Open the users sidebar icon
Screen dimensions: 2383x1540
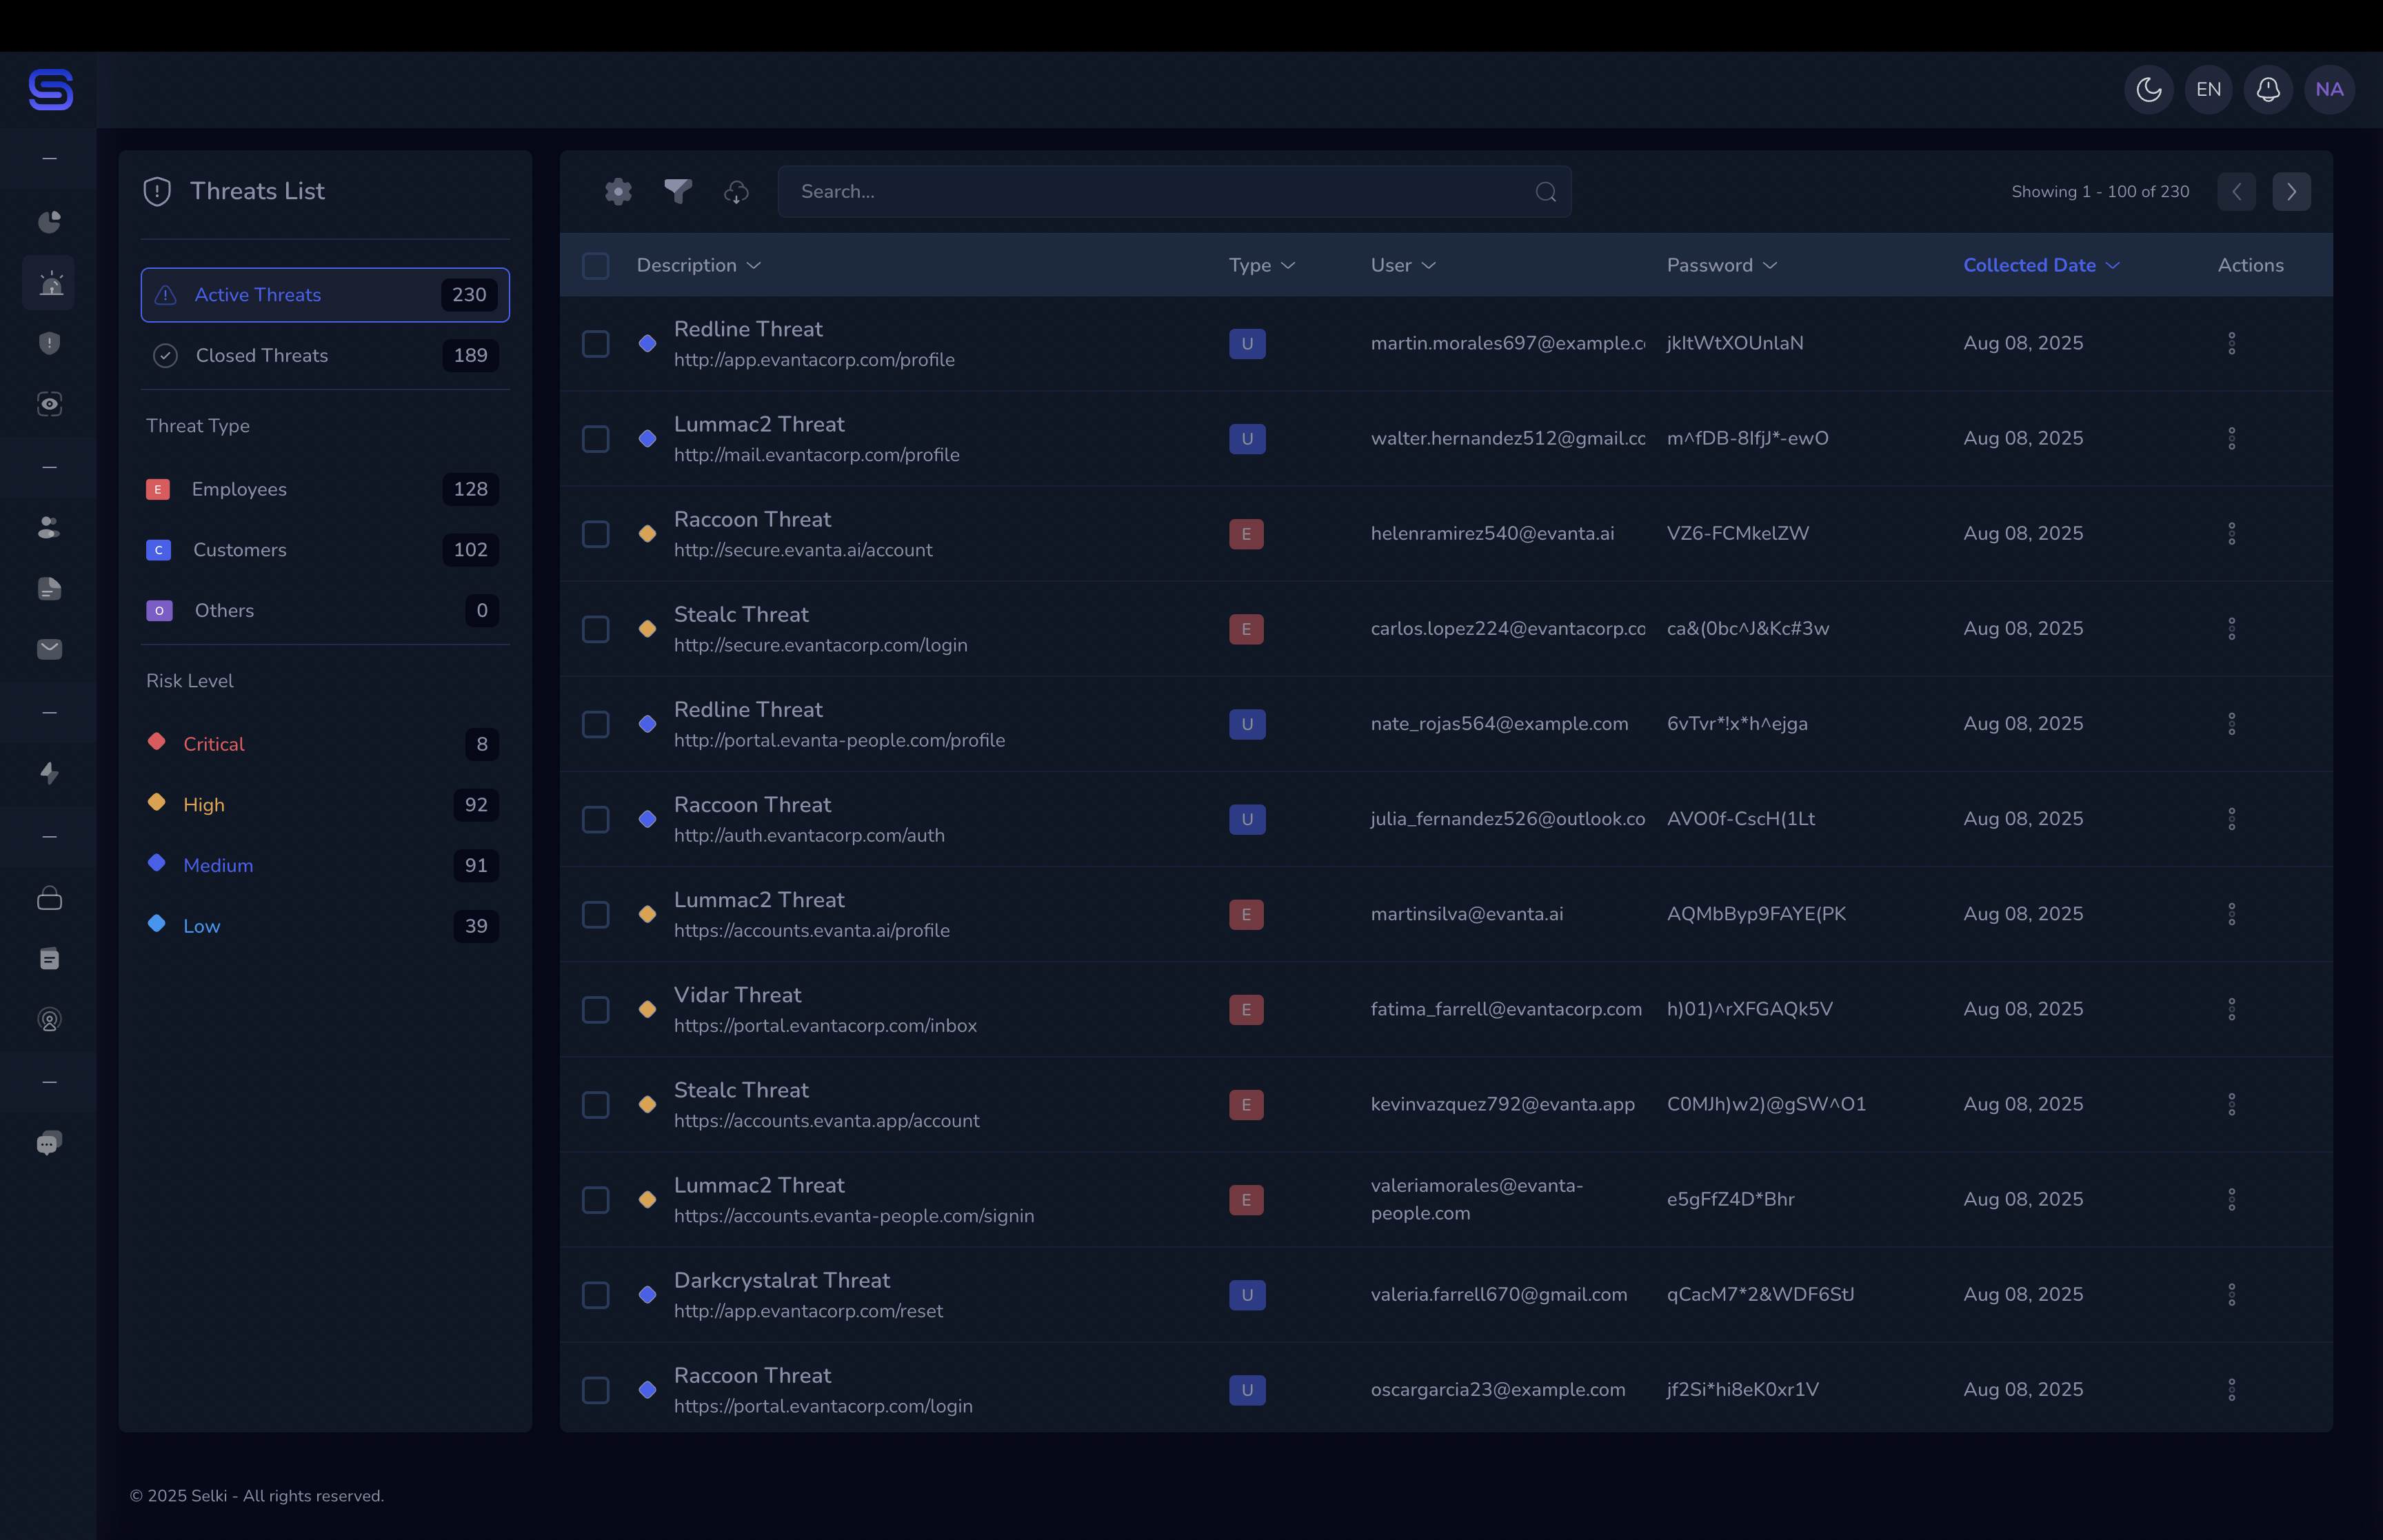[49, 527]
